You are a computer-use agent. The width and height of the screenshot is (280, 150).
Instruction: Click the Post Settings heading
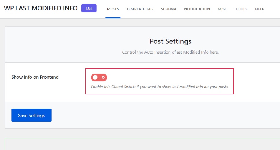170,41
